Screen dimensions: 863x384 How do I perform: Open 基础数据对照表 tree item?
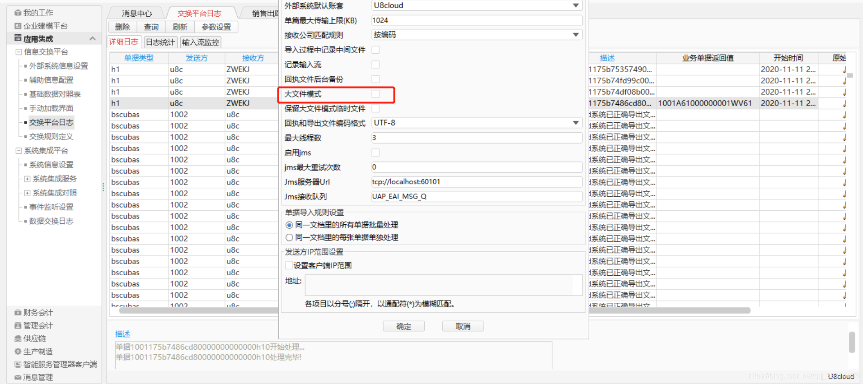click(55, 94)
